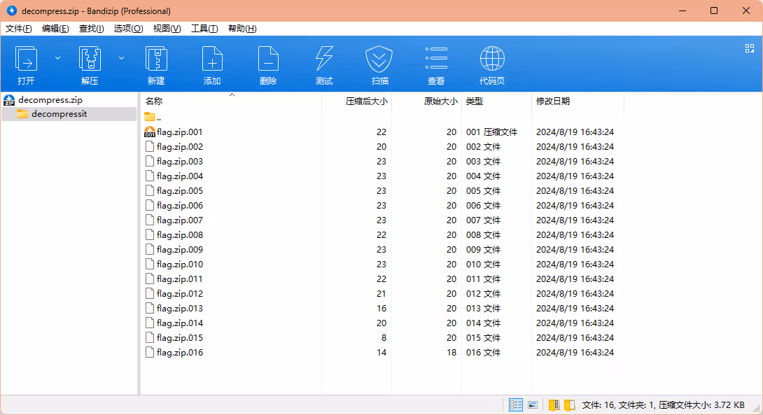Click the decompress.zip archive icon in tree
This screenshot has width=763, height=415.
tap(9, 100)
